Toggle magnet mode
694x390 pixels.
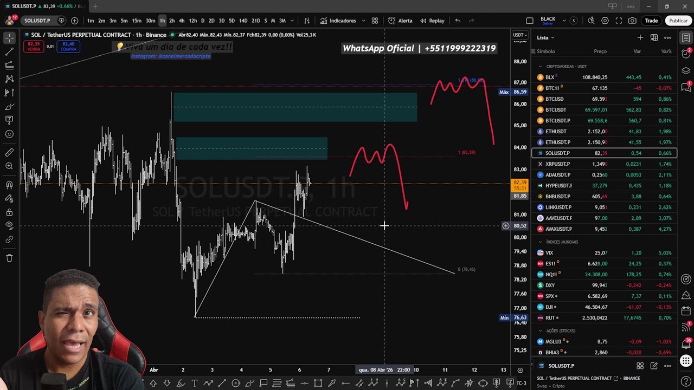click(x=9, y=185)
